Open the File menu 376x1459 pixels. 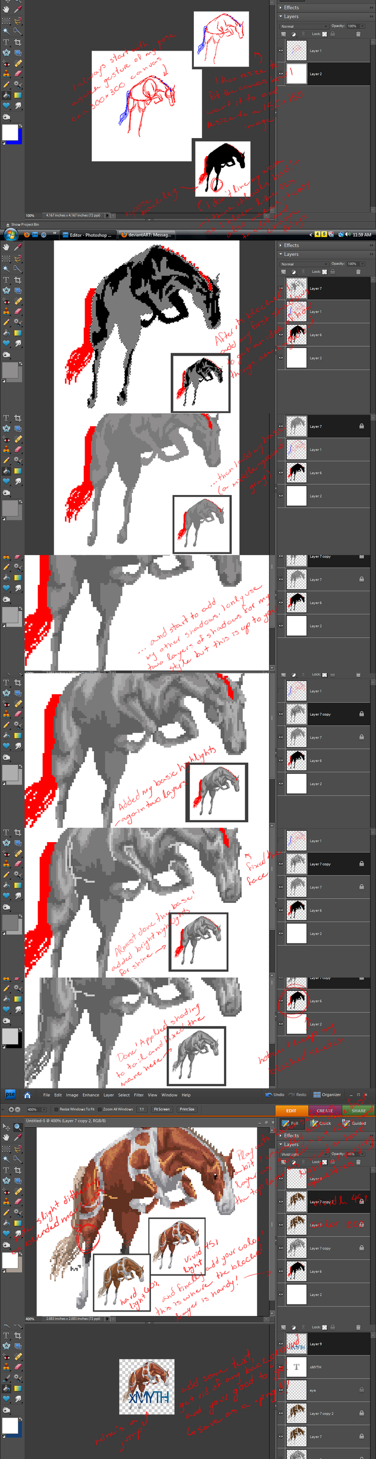click(x=46, y=1096)
